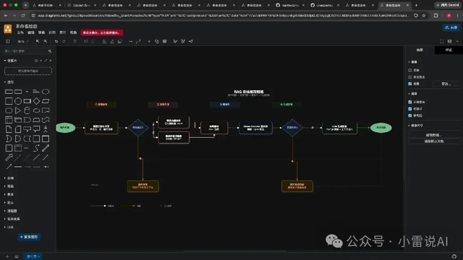
Task: Toggle the sidebar panel icon at toolbar start
Action: tap(8, 41)
